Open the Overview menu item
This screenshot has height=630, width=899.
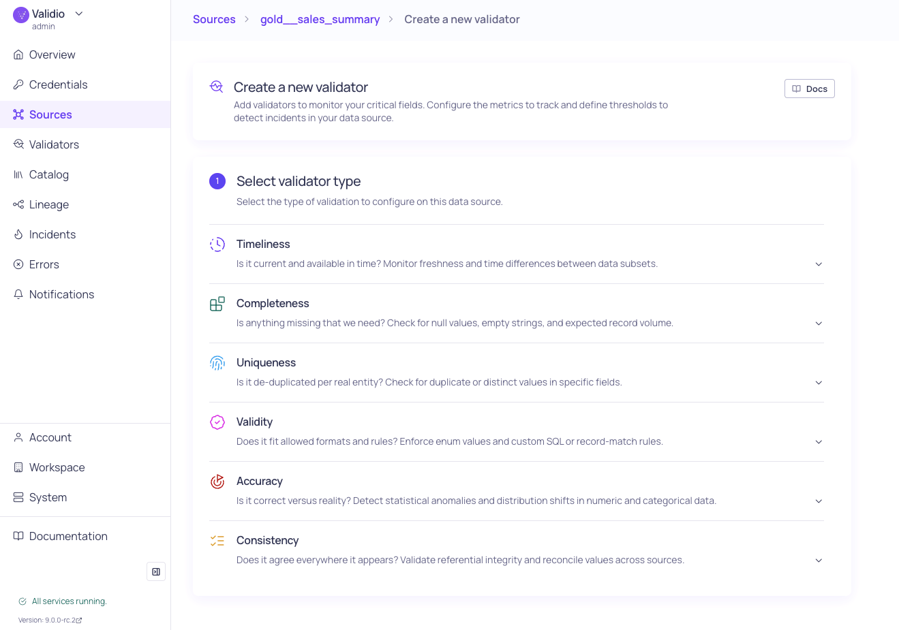pyautogui.click(x=85, y=54)
